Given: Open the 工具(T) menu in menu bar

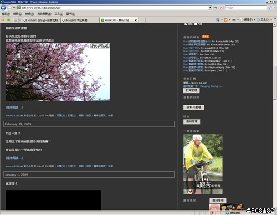Looking at the screenshot, I should pos(59,14).
